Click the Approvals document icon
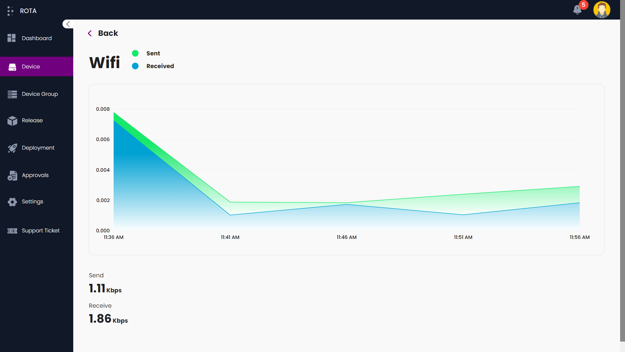625x352 pixels. (x=12, y=175)
